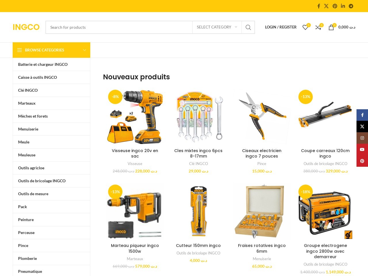Open Outils de bricolage INGCO sidebar category

[51, 181]
